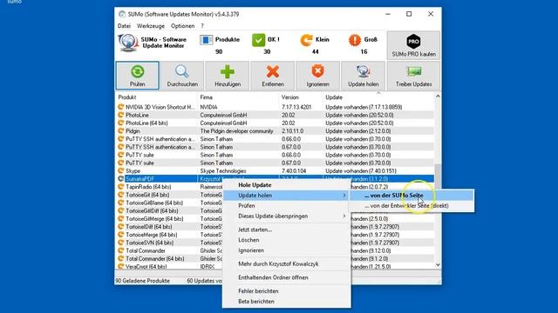Click the Ignorieren shield button
The width and height of the screenshot is (558, 313).
(317, 76)
